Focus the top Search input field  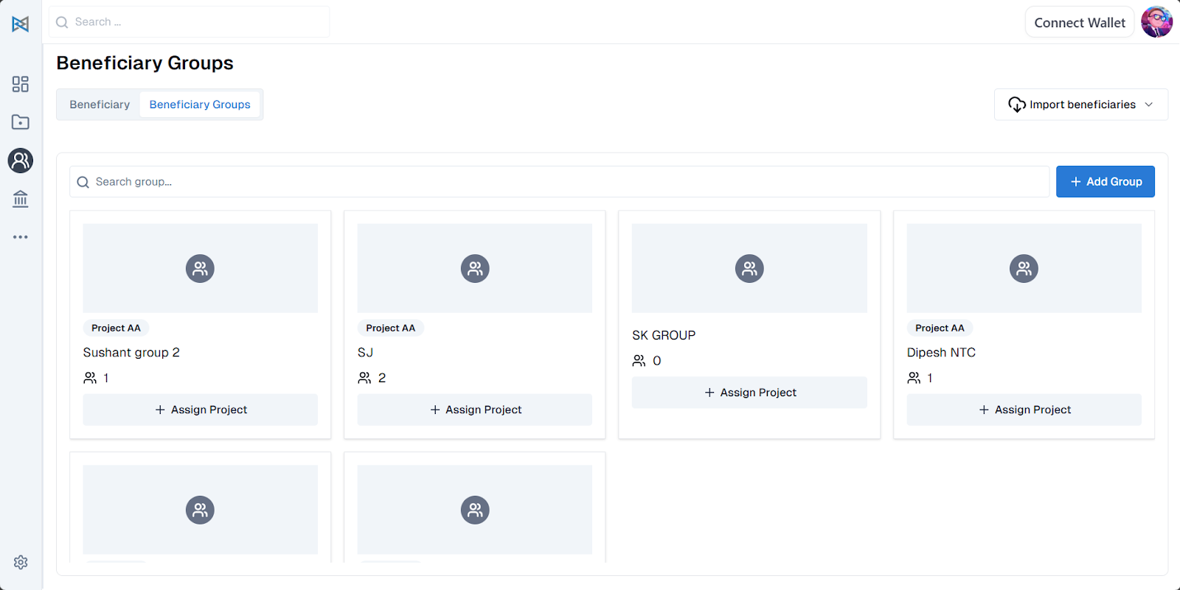pyautogui.click(x=189, y=22)
